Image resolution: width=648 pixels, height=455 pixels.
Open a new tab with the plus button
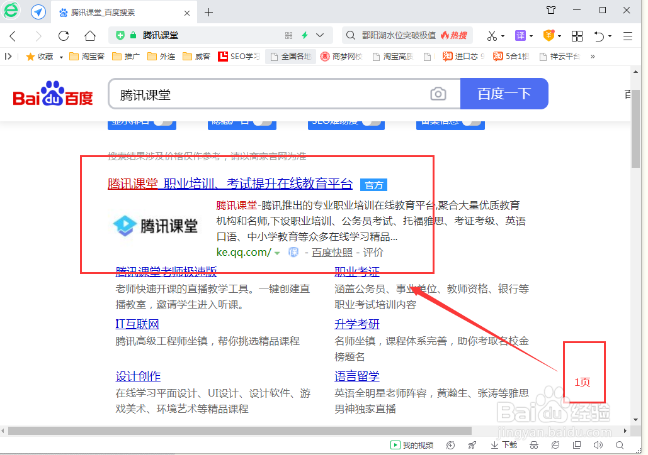208,13
